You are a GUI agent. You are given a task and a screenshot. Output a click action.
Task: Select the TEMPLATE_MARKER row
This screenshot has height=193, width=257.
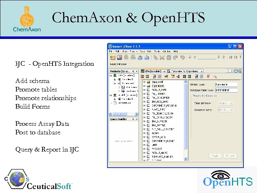[162, 157]
